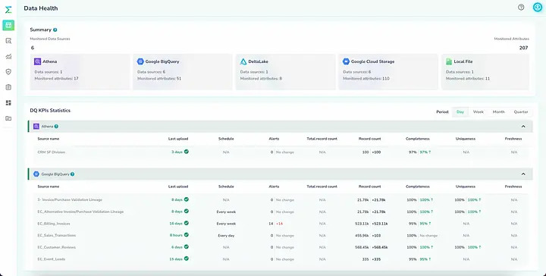Collapse the Google BigQuery section

point(523,174)
